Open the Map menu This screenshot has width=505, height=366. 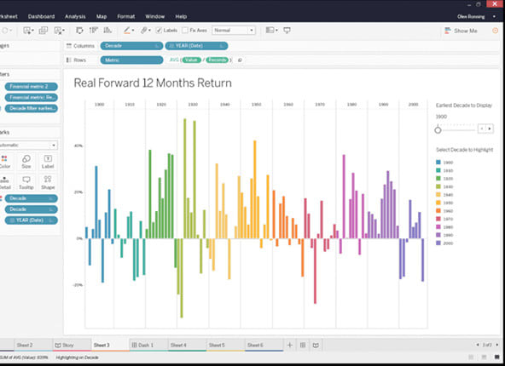click(102, 16)
